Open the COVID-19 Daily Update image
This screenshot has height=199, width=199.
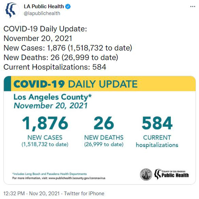pos(99,130)
